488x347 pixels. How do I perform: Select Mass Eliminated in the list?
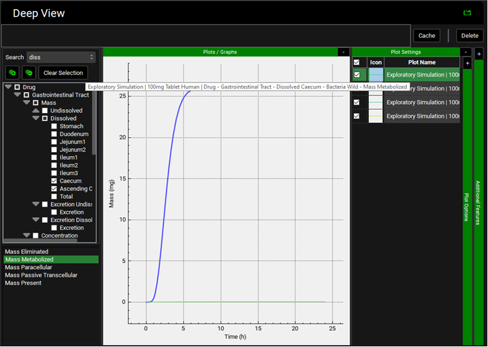click(x=26, y=251)
